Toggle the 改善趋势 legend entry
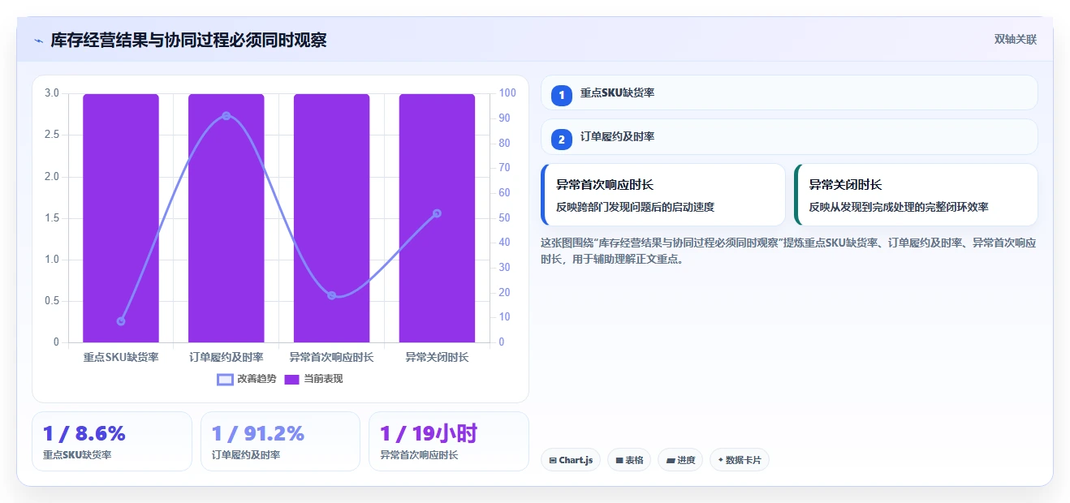 point(247,379)
